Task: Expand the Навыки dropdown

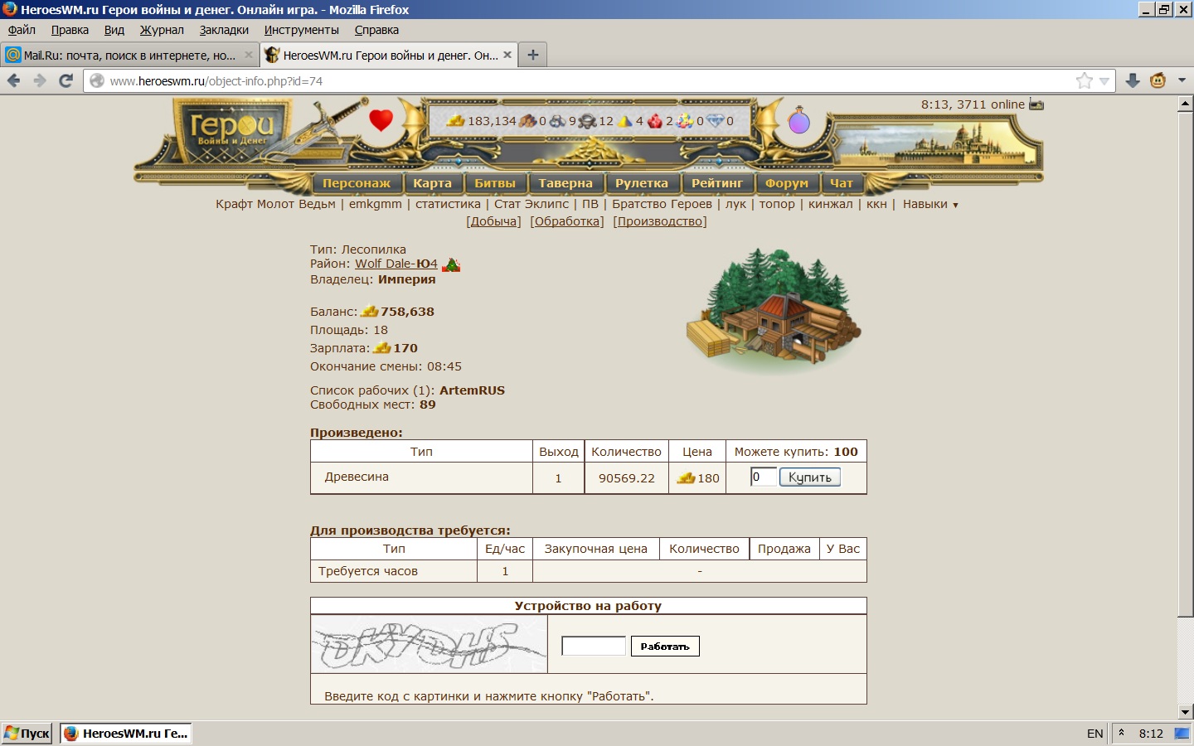Action: (x=930, y=204)
